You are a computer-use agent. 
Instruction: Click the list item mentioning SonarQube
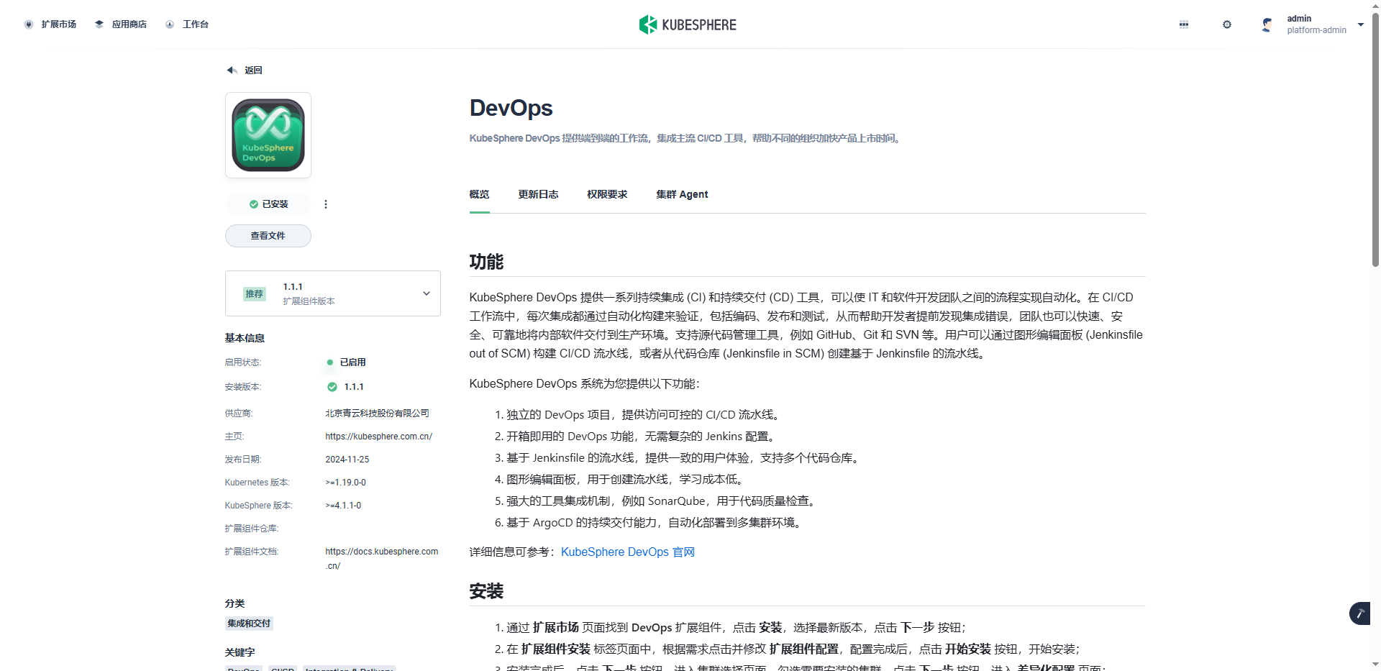[x=662, y=501]
